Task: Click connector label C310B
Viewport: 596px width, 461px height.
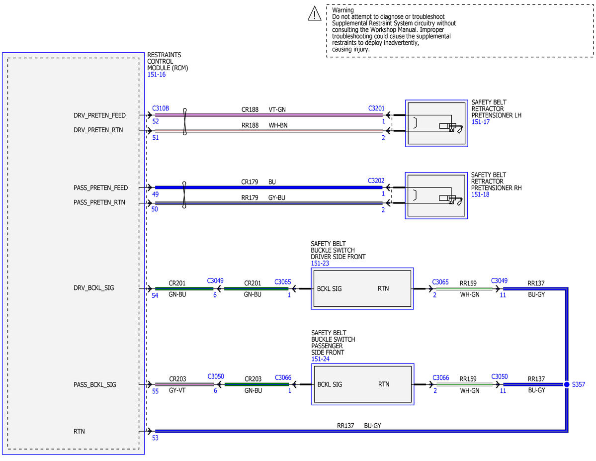Action: tap(161, 108)
